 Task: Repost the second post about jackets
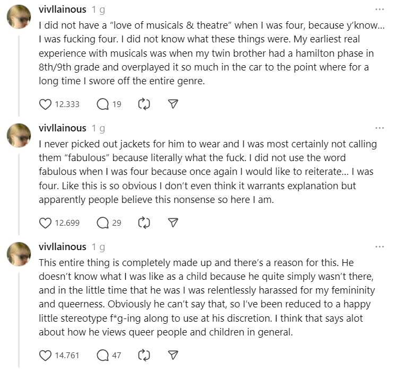pos(144,223)
